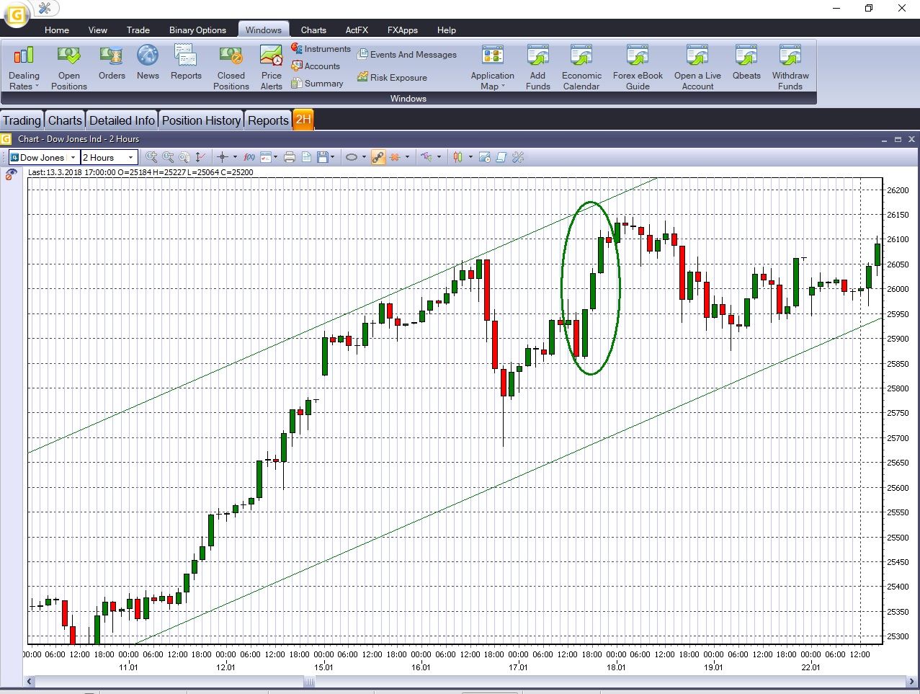This screenshot has width=920, height=694.
Task: Click the chart tools wrench icon
Action: (517, 157)
